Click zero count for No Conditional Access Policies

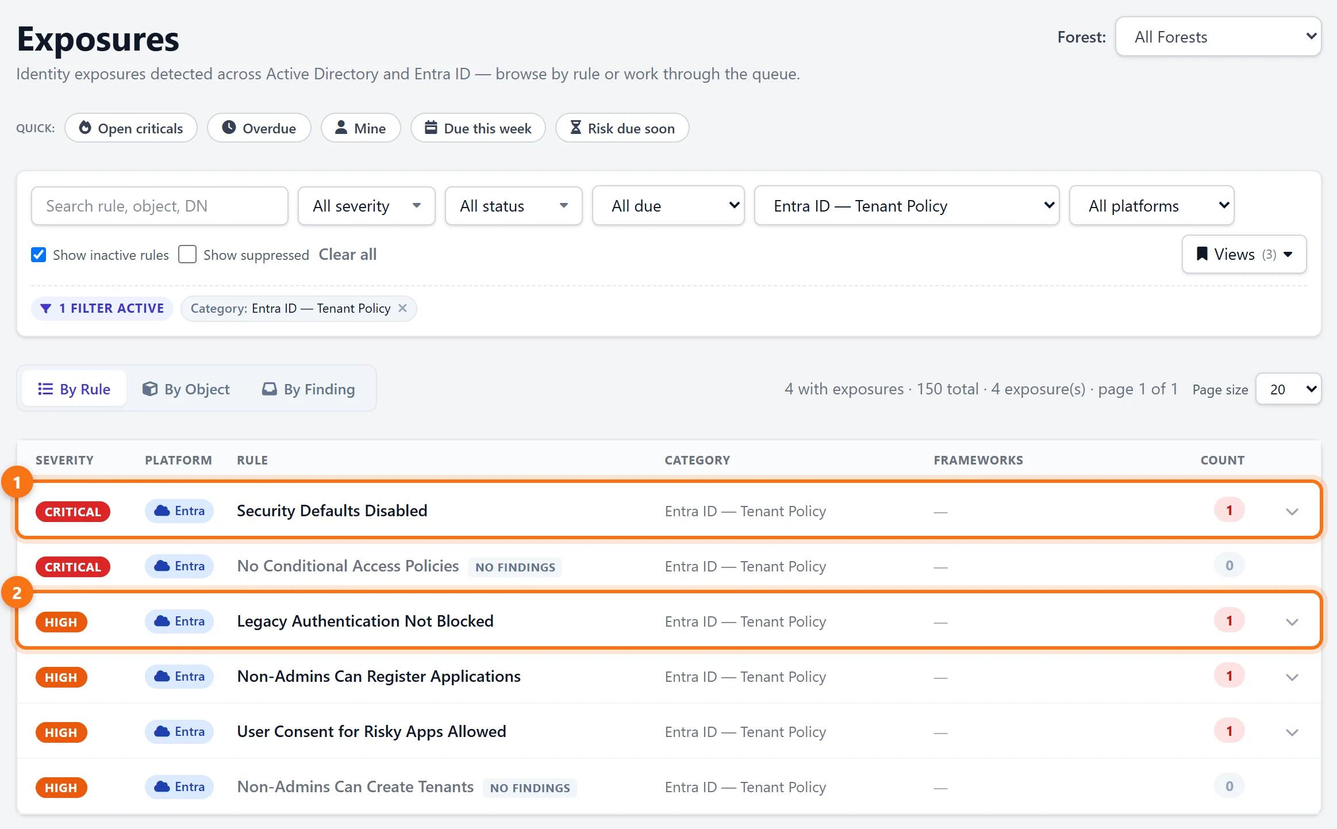[1230, 566]
